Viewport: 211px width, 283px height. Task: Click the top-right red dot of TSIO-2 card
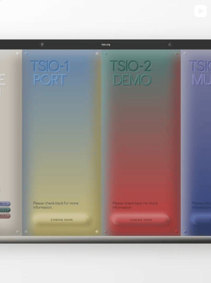(x=176, y=53)
